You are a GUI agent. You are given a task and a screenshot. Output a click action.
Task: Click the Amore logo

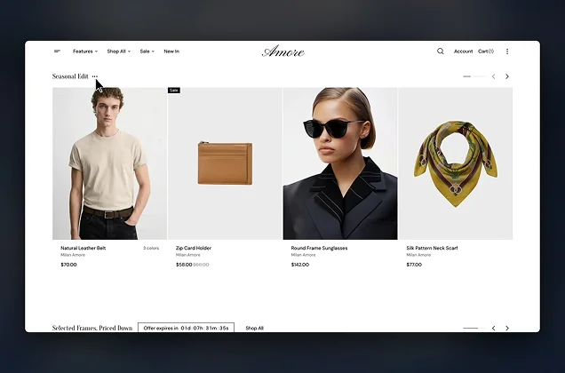(282, 52)
